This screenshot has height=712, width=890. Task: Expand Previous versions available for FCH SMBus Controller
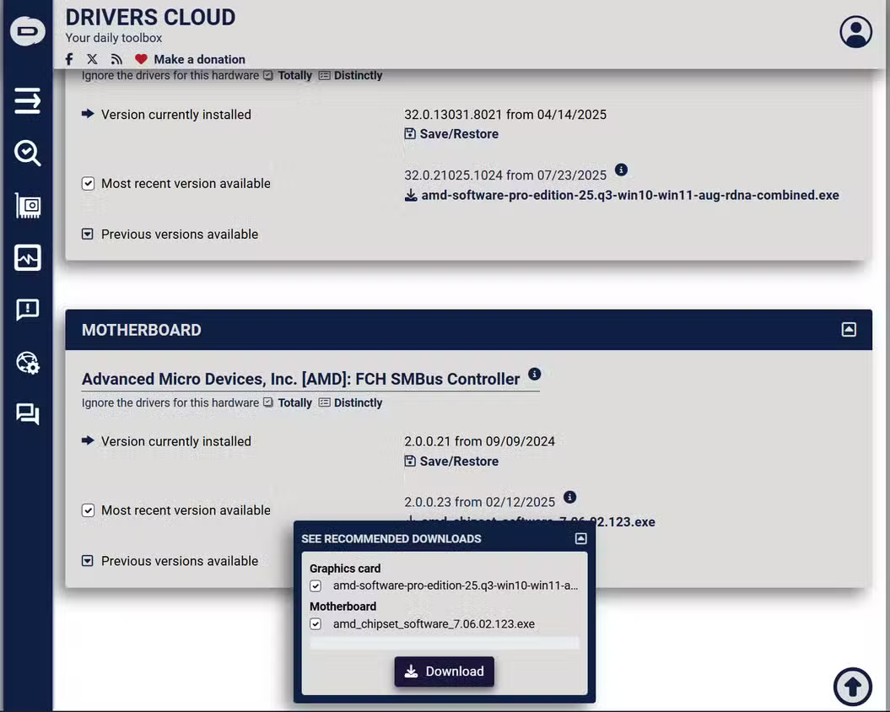coord(88,561)
